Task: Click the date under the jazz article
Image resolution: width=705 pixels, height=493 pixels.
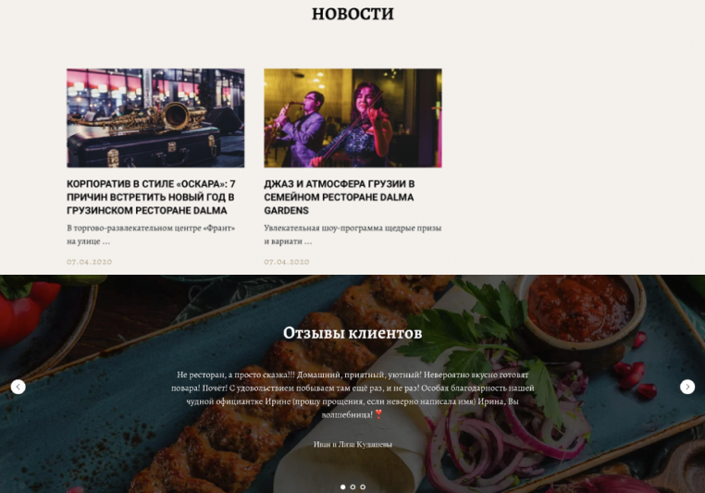Action: [287, 262]
